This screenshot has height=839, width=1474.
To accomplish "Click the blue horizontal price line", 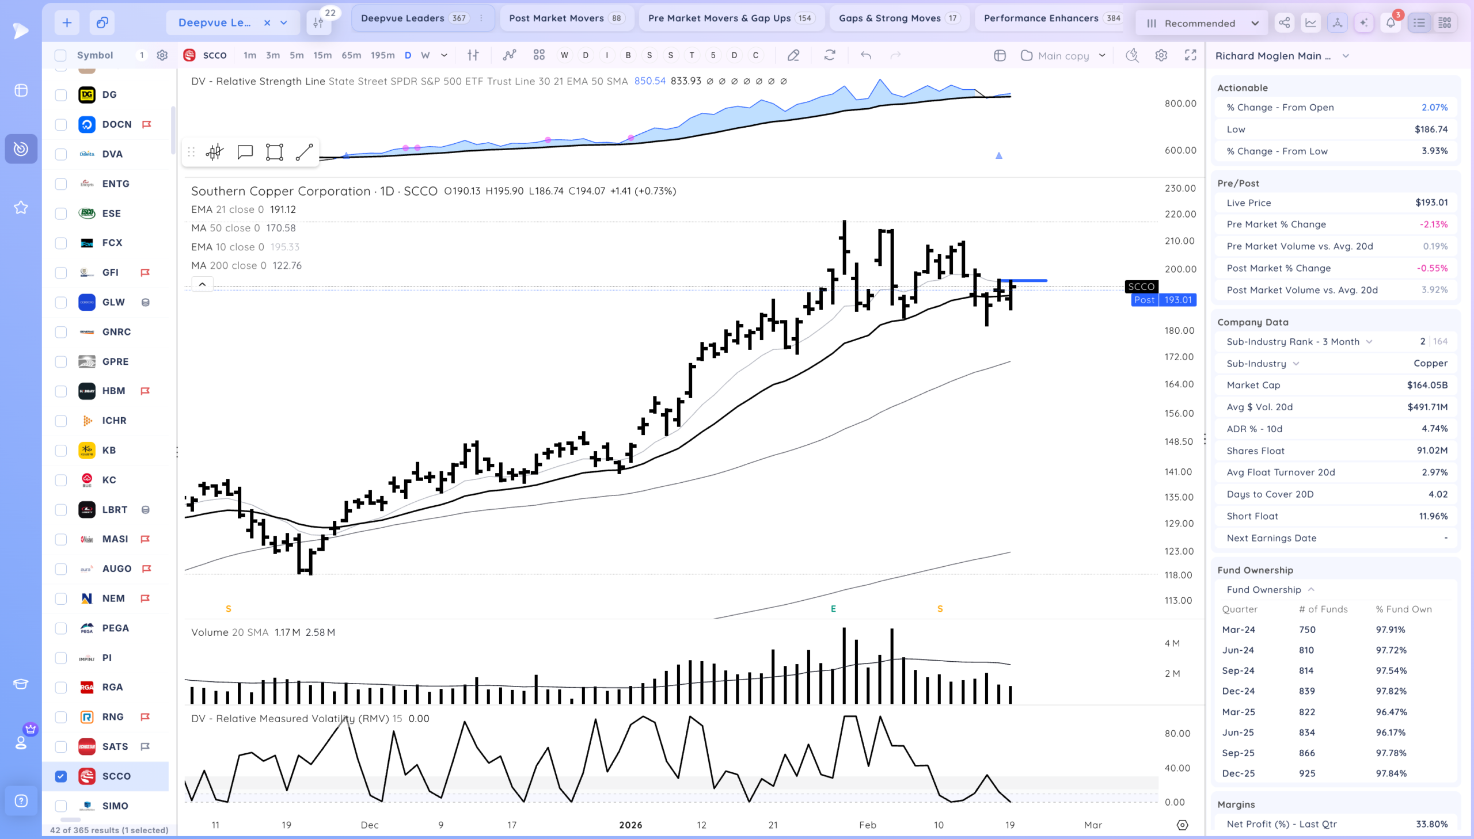I will [x=1024, y=281].
